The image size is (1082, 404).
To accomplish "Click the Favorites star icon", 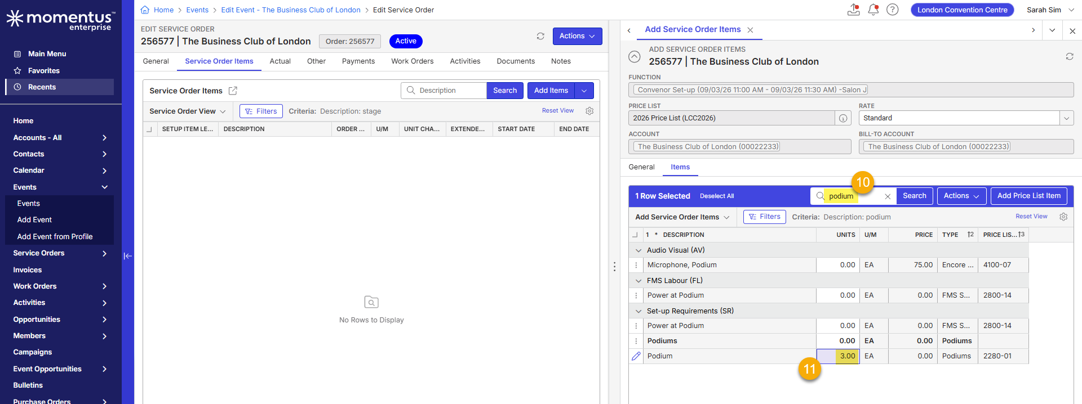I will click(x=17, y=71).
